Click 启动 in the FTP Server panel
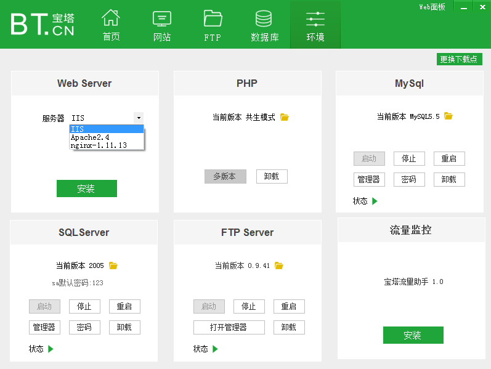 (x=209, y=306)
